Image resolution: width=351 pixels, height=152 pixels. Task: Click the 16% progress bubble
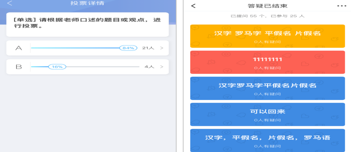point(57,67)
